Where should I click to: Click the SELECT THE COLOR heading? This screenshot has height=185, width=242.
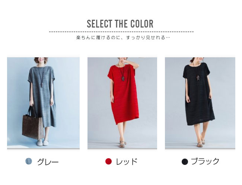pos(120,24)
